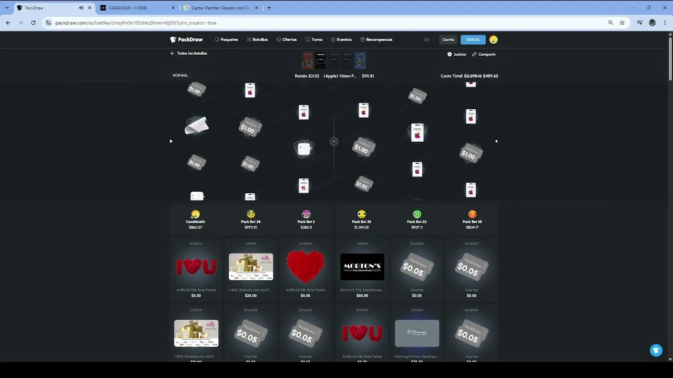
Task: Click the PackDraw logo in the site header
Action: 186,39
